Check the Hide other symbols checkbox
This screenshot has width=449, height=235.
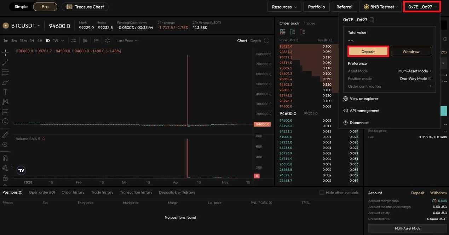point(321,192)
